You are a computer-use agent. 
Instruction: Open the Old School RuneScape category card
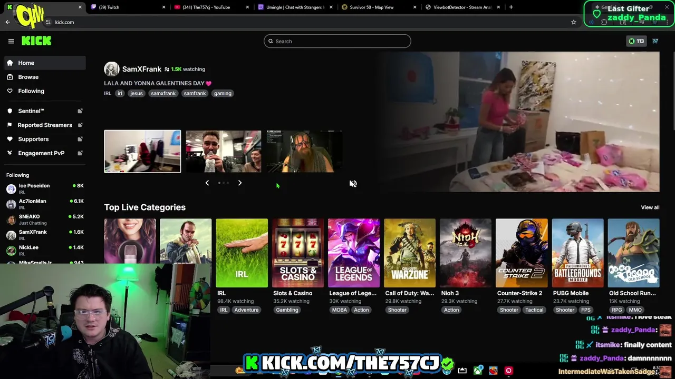pos(633,253)
